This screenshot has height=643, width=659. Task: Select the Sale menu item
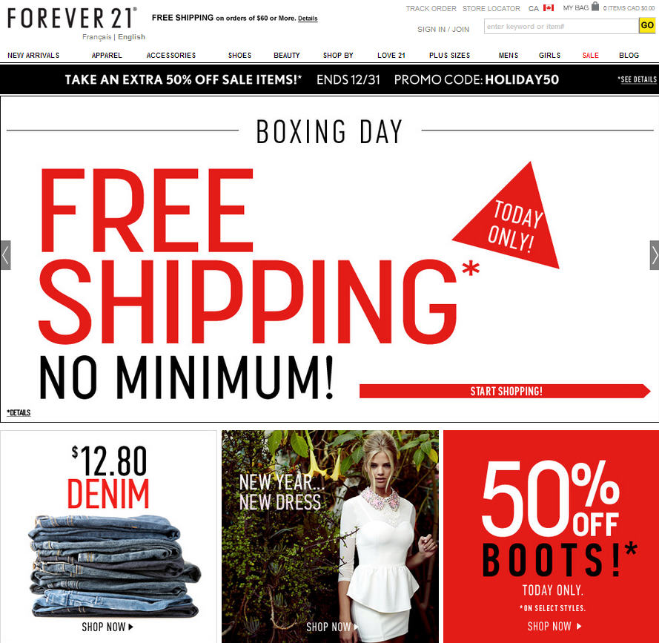coord(590,55)
